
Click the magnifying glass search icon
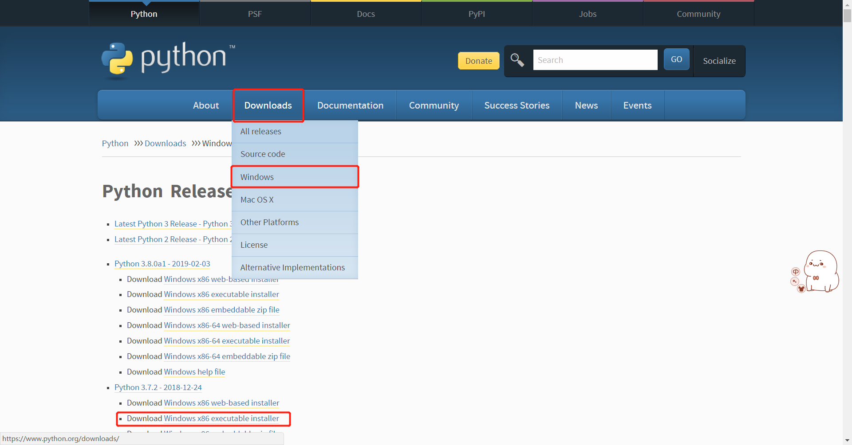click(517, 60)
